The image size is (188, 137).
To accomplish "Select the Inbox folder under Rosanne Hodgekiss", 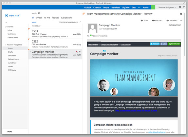I will click(x=15, y=48).
